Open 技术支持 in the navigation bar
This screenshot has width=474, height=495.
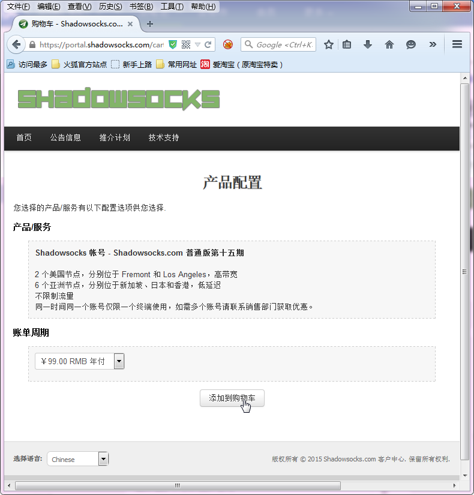[164, 137]
